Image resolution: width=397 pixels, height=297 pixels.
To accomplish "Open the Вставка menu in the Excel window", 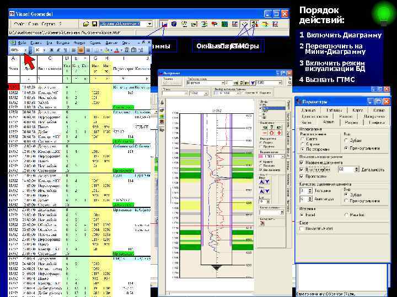I will [x=62, y=43].
